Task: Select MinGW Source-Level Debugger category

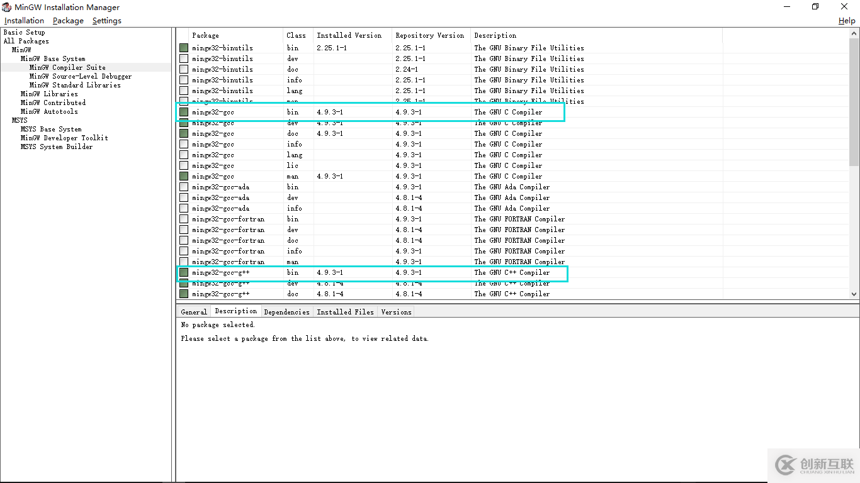Action: 81,76
